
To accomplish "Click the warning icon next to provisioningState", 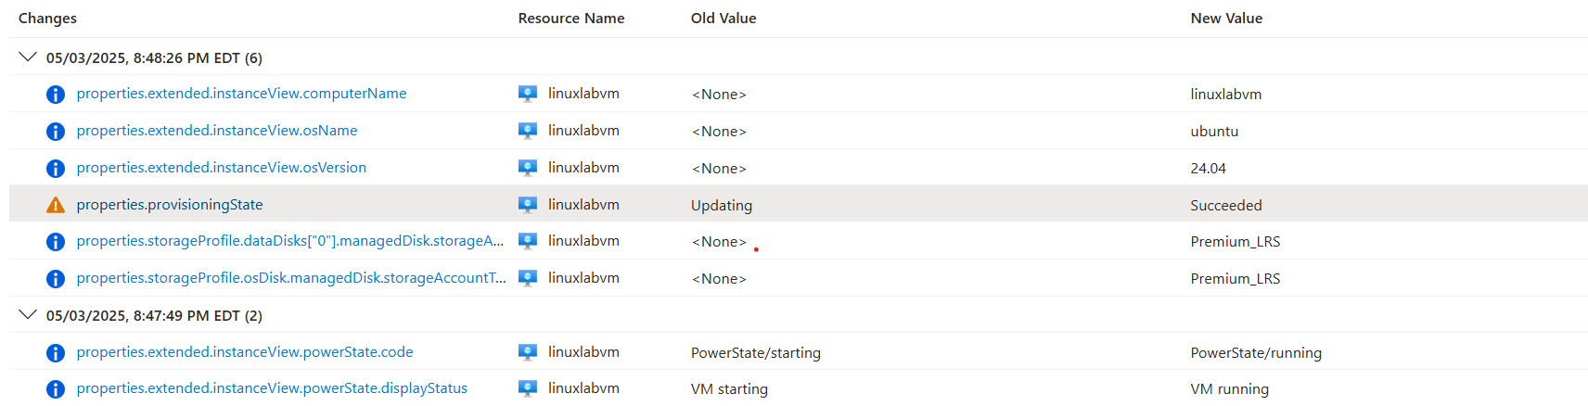I will coord(56,205).
